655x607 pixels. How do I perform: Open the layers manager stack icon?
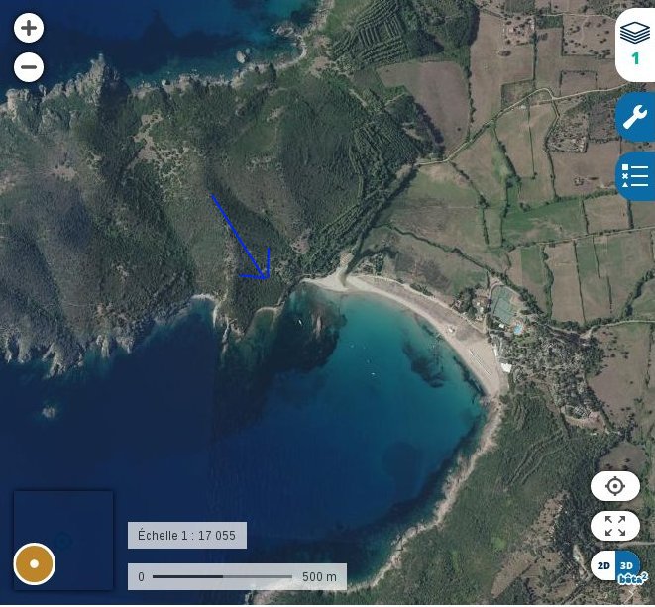(x=634, y=33)
